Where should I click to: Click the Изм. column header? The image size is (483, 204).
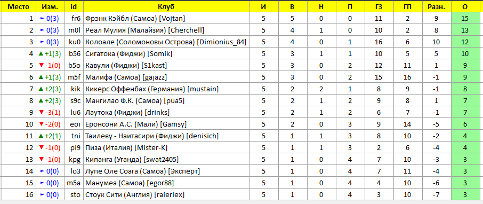pos(50,7)
